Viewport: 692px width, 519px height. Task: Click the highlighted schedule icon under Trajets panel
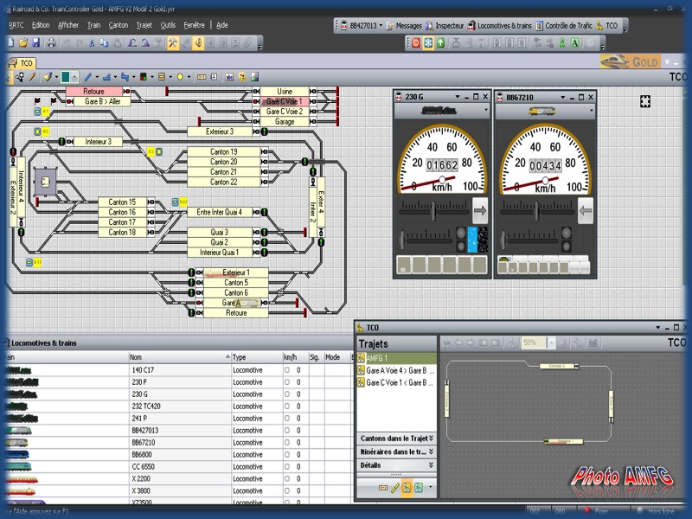click(x=407, y=488)
